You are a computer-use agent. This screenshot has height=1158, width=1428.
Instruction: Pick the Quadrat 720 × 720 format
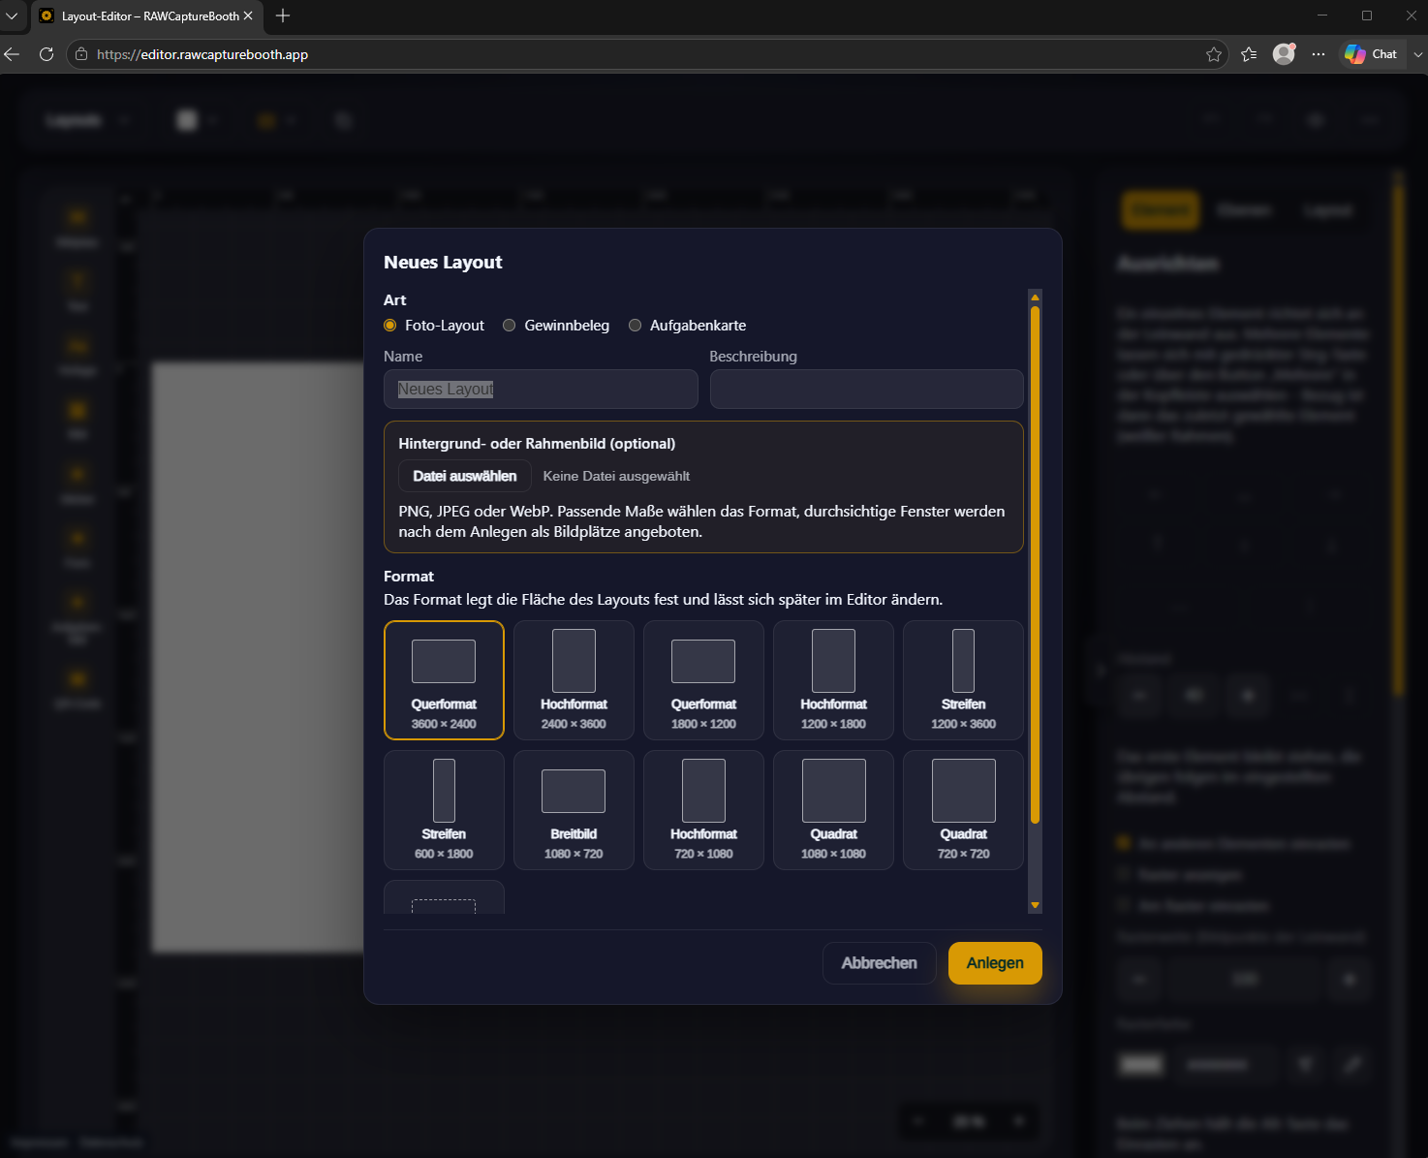pyautogui.click(x=963, y=810)
